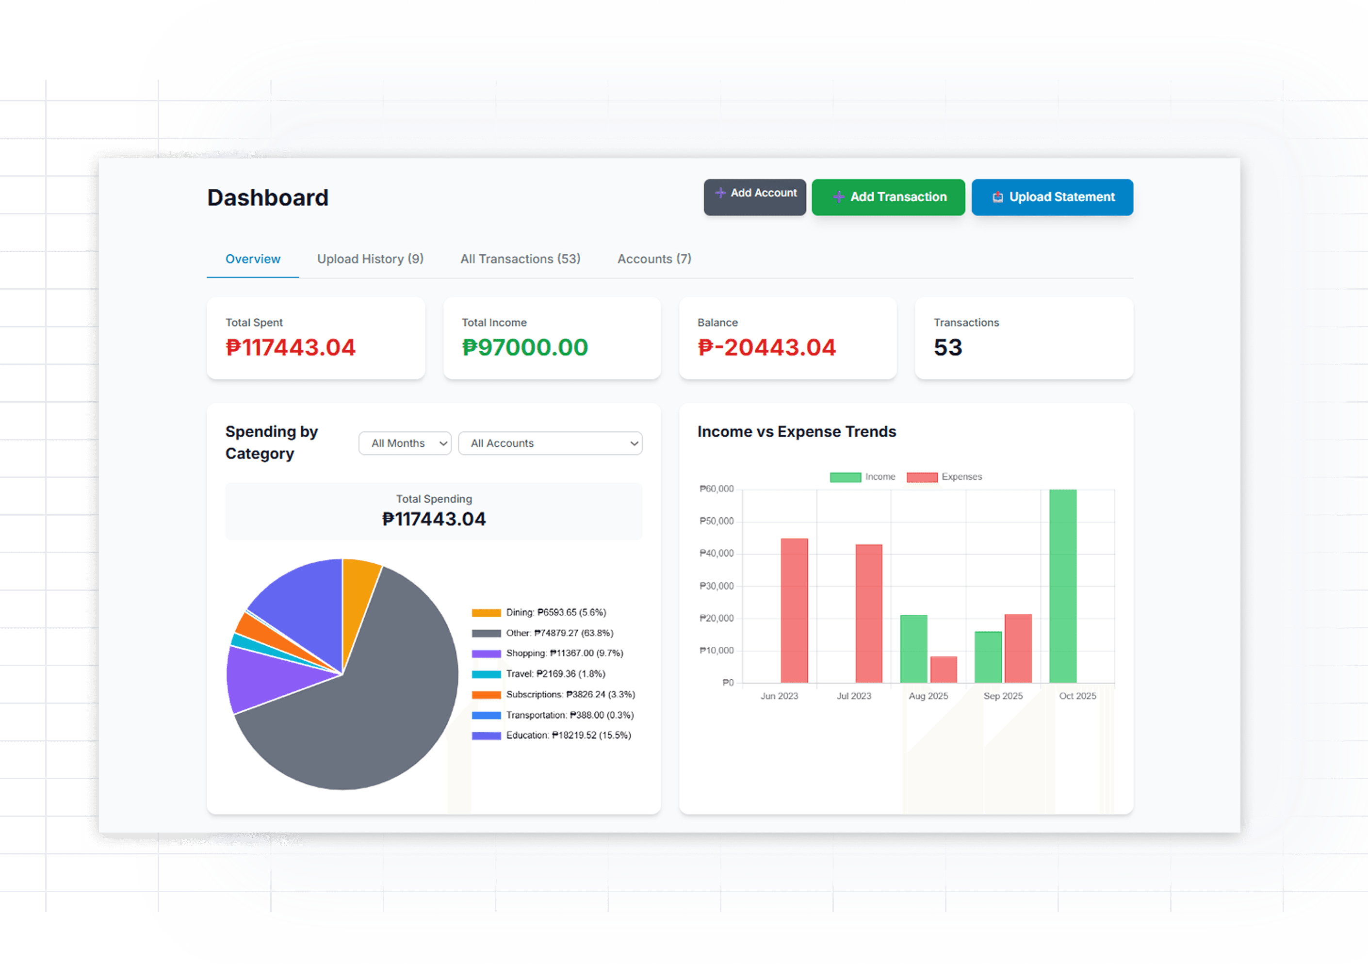The image size is (1368, 965).
Task: Click the Oct 2025 income bar
Action: [1063, 584]
